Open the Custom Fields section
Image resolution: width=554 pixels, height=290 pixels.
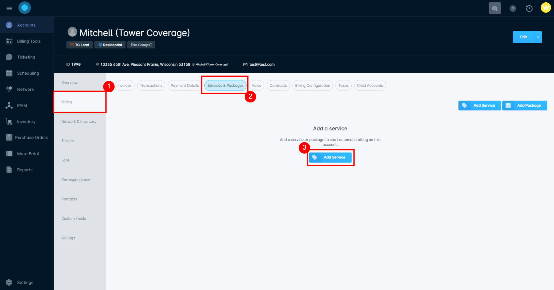[80, 218]
